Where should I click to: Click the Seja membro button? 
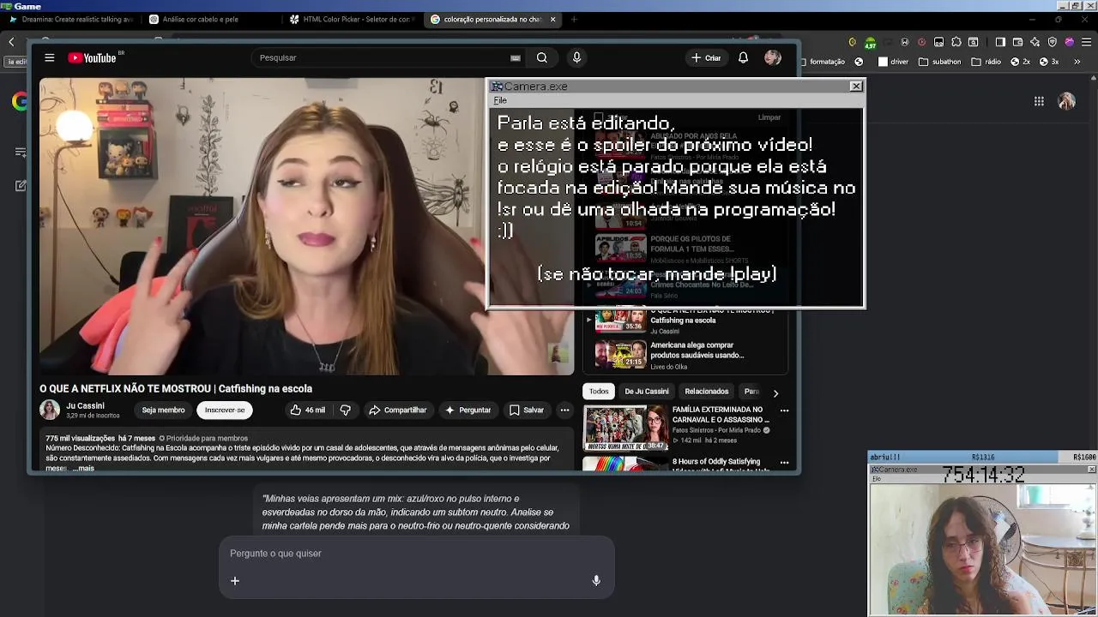(163, 410)
